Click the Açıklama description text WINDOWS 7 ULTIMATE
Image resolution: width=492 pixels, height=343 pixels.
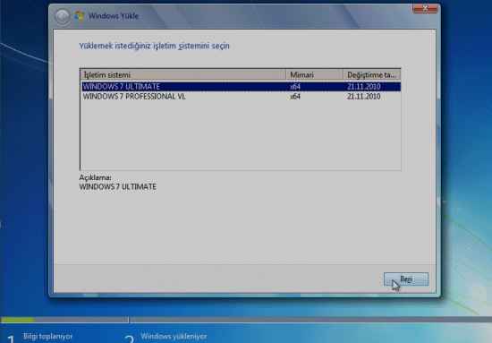pos(118,186)
